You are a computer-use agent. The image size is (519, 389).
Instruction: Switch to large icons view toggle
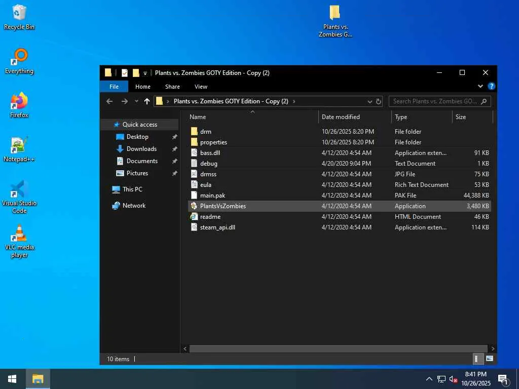[x=489, y=359]
